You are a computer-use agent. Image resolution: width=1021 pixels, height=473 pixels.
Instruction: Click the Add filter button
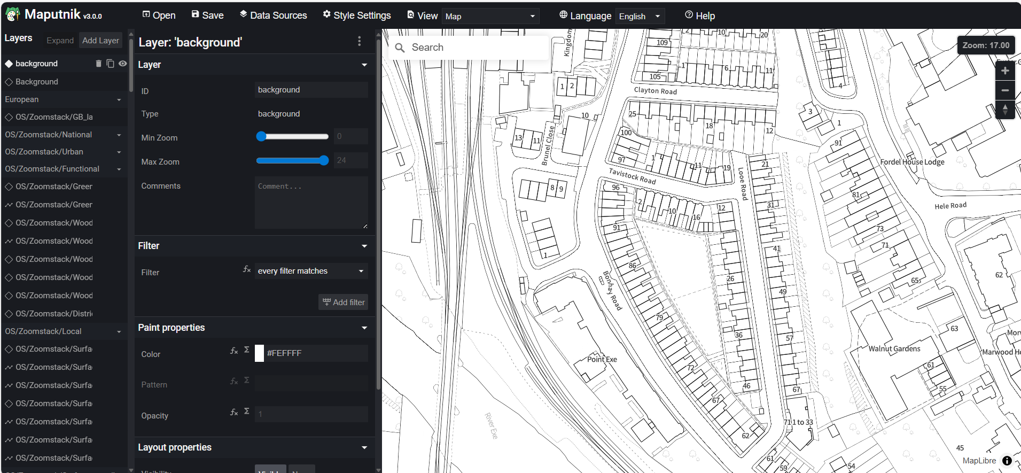coord(344,303)
